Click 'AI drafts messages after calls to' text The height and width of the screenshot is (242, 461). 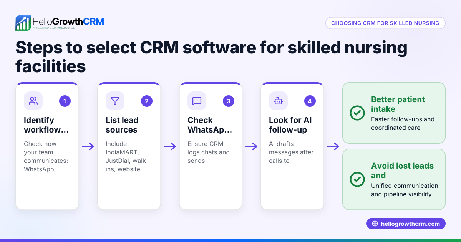point(291,152)
